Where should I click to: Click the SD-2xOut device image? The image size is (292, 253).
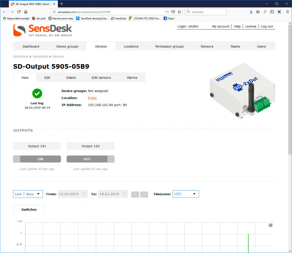pyautogui.click(x=242, y=91)
